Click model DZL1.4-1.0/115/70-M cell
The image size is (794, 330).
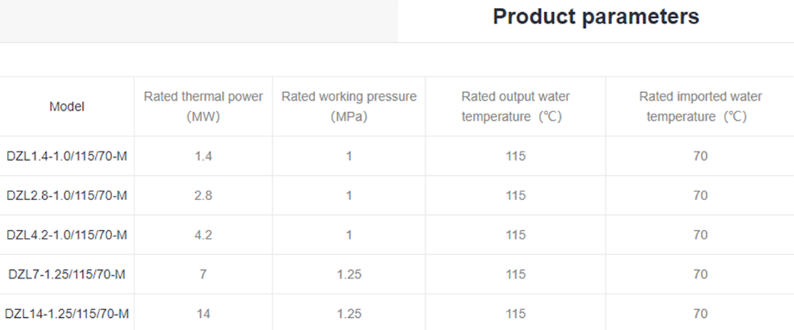tap(67, 156)
